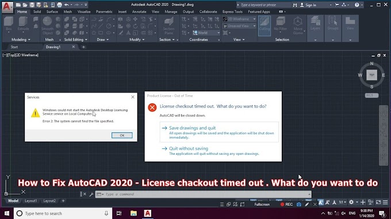Viewport: 391px width, 219px height.
Task: Expand the Solid Editing panel dropdown
Action: (75, 40)
